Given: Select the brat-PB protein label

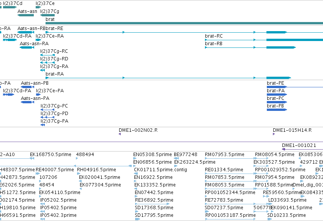Looking at the screenshot, I should coord(275,106).
